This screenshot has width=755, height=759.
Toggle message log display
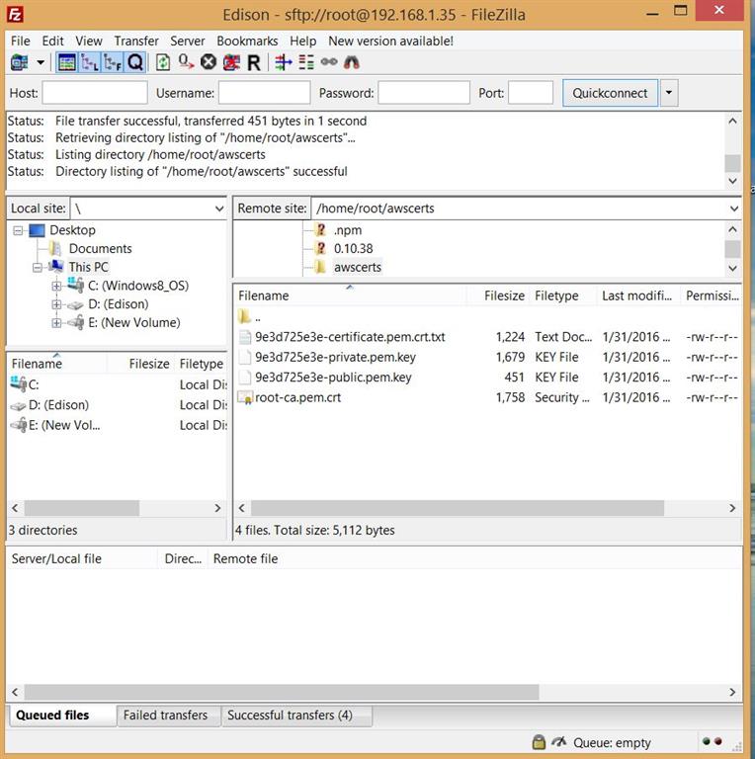67,62
